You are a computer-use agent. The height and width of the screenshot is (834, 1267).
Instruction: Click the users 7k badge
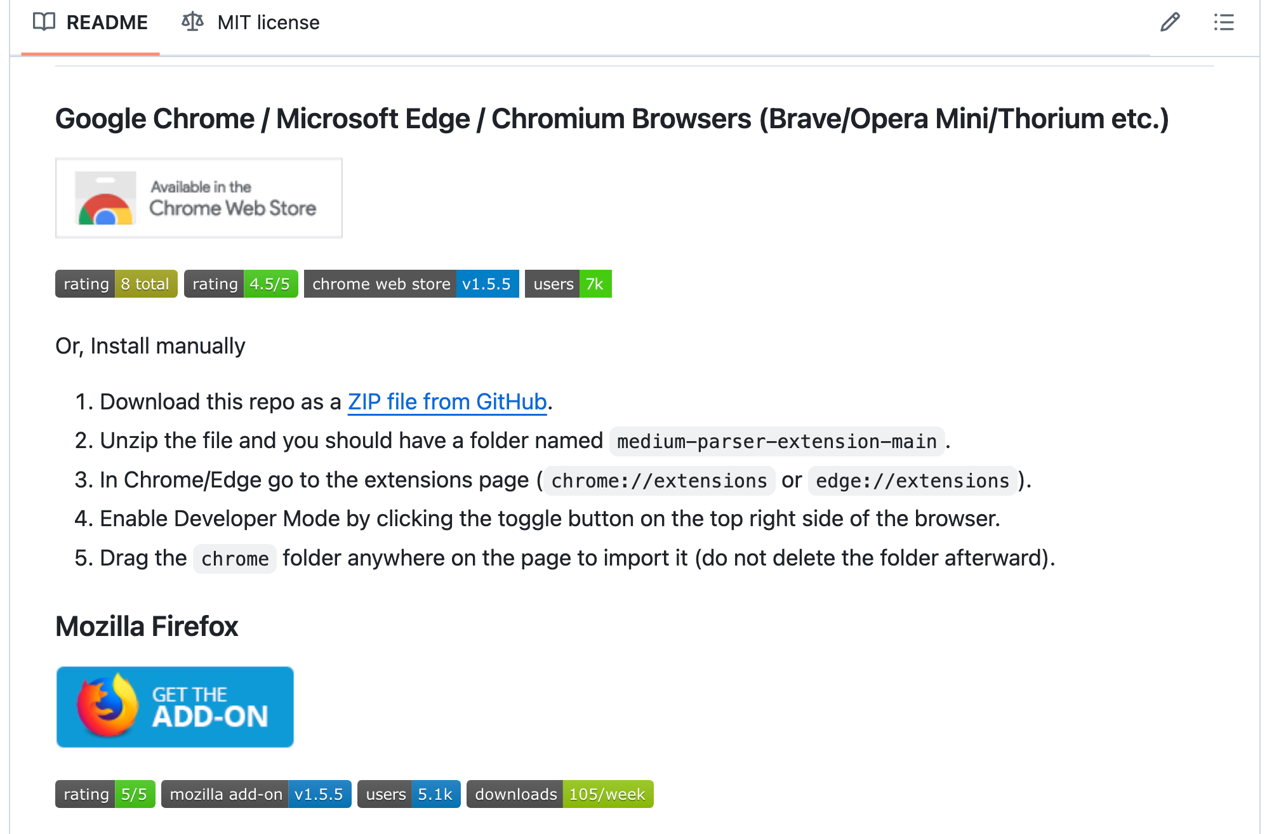(568, 284)
